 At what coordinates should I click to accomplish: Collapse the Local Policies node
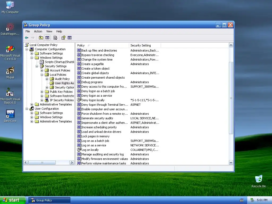(x=42, y=75)
